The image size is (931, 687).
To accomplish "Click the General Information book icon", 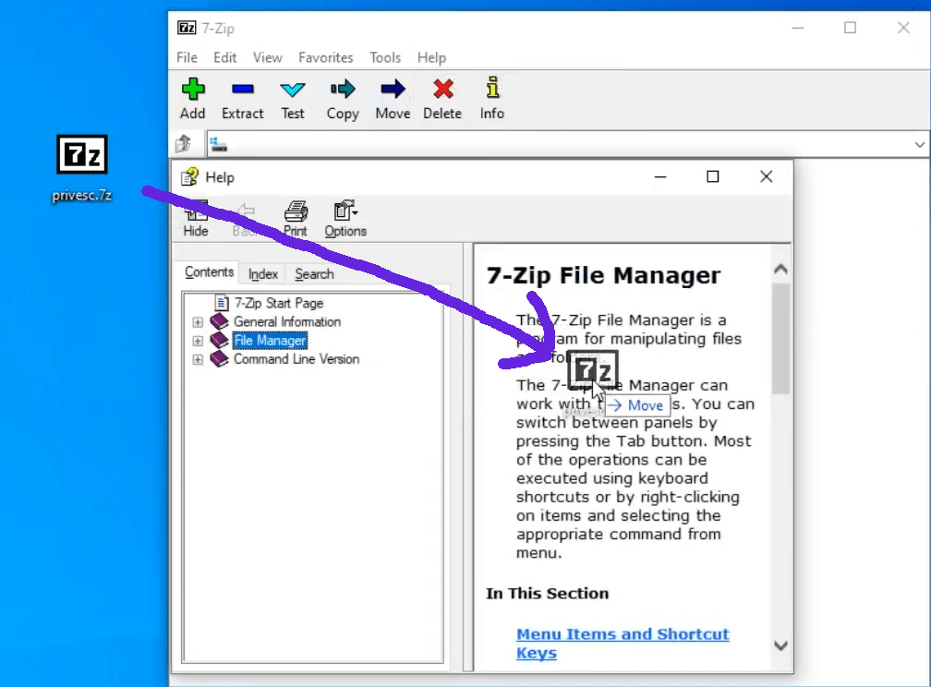I will click(x=219, y=321).
